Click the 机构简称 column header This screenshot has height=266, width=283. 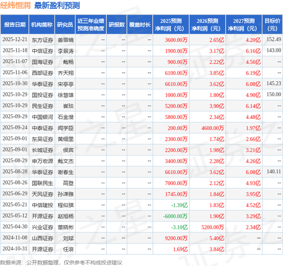tap(42, 25)
